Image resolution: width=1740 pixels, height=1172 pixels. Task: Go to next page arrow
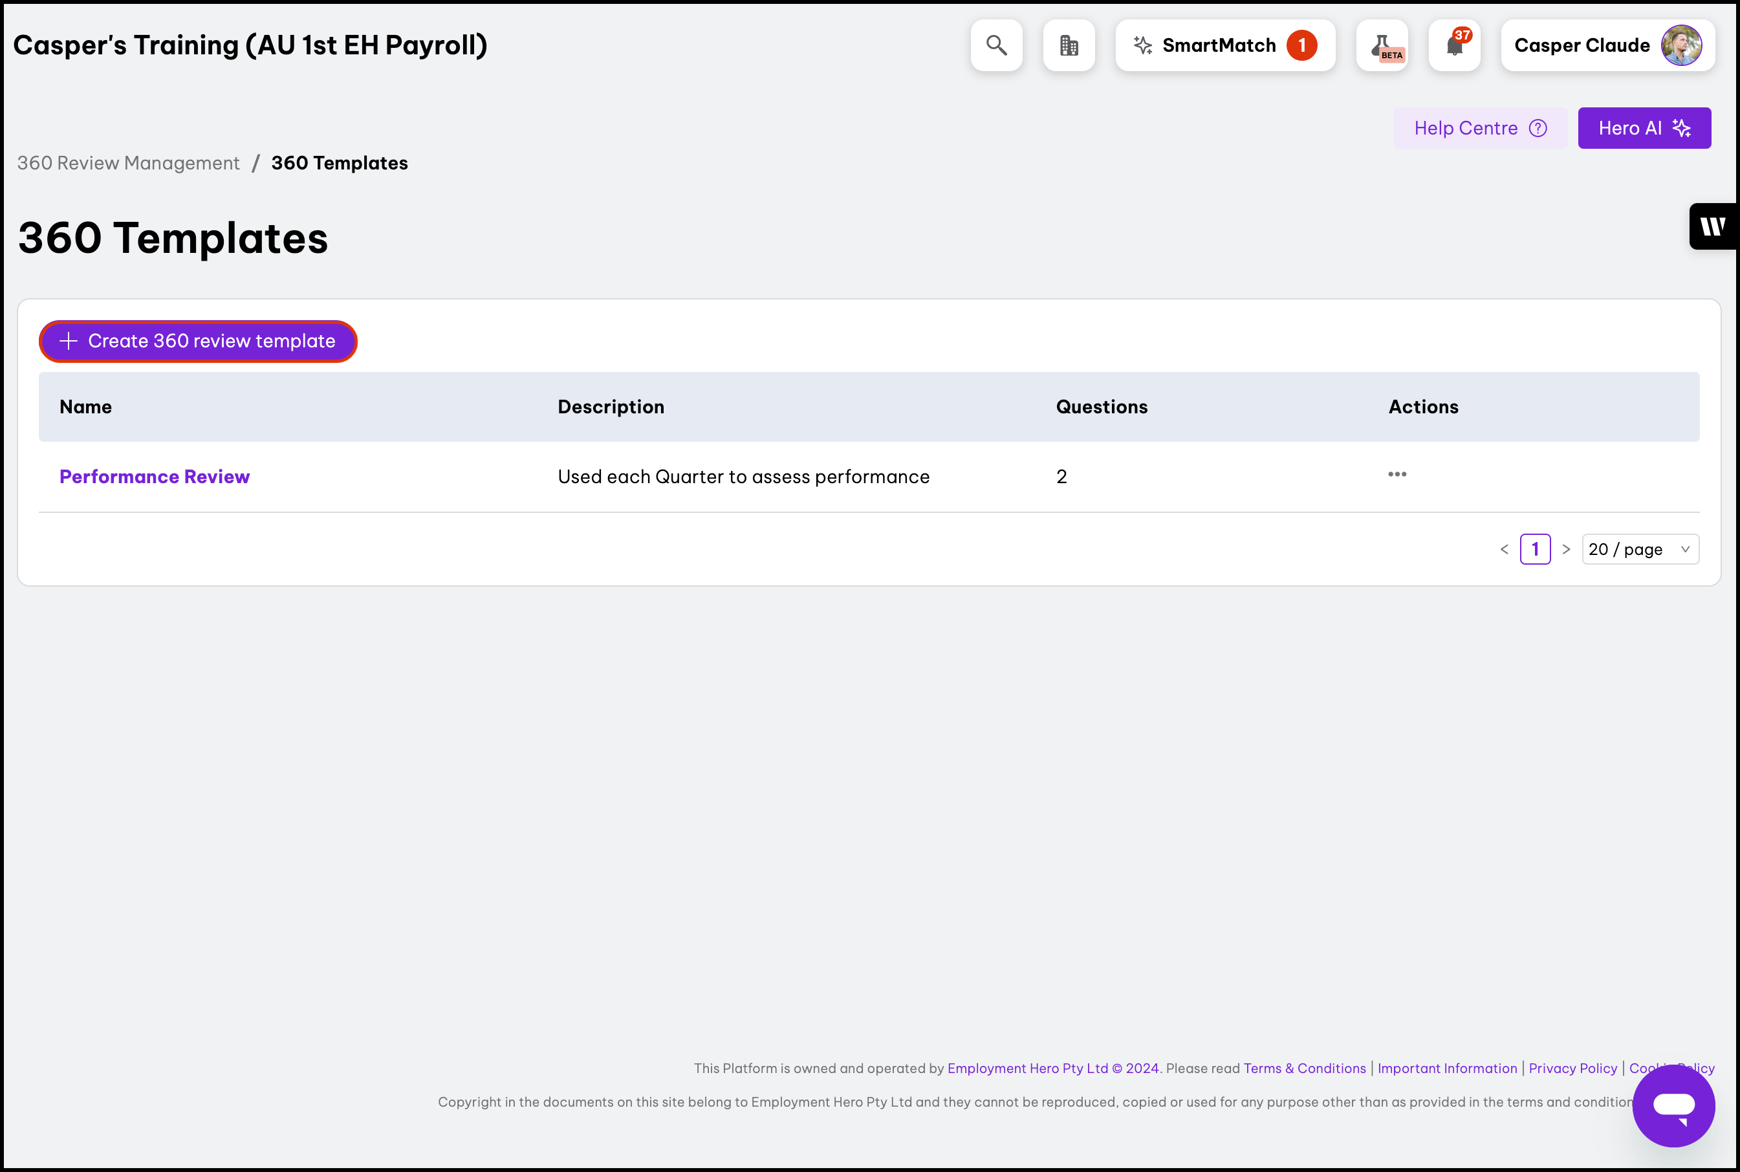coord(1566,549)
